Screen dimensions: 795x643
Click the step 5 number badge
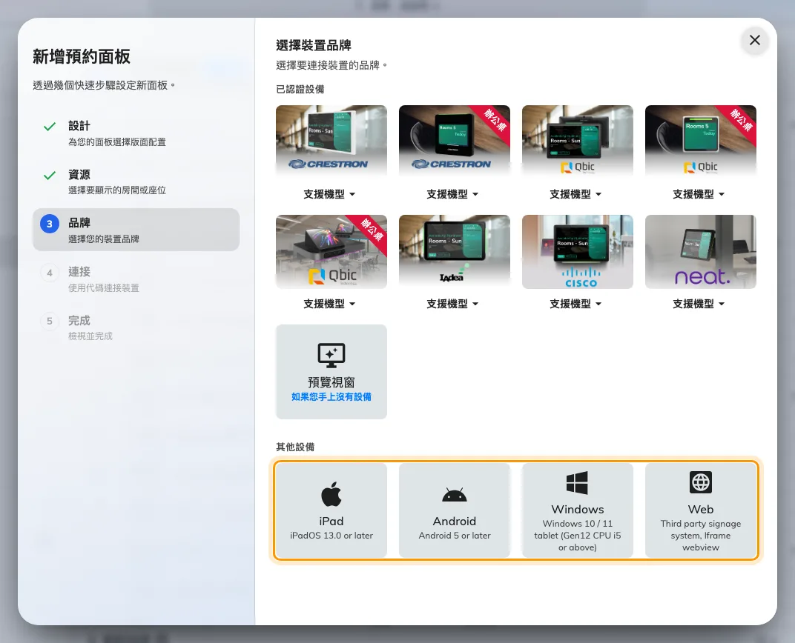(50, 321)
